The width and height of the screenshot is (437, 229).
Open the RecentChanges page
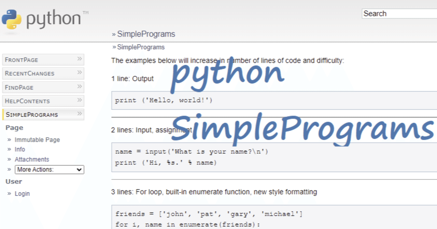[x=29, y=73]
